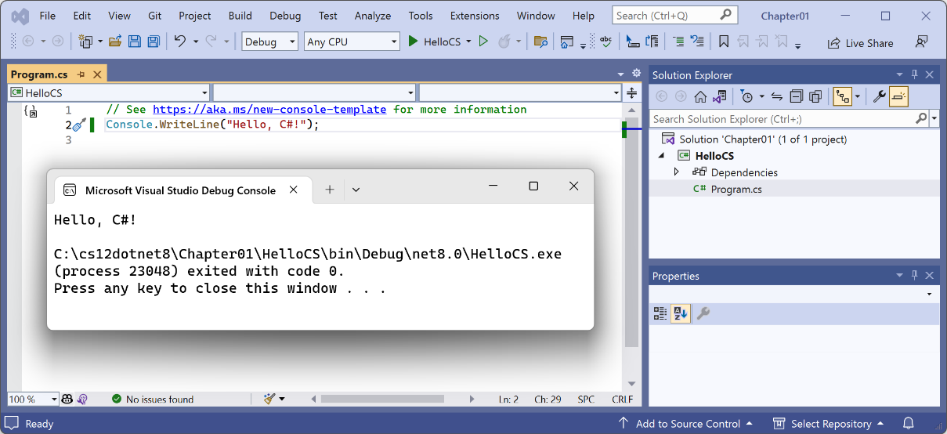Save the current file with the single floppy icon
Screen dimensions: 947x434
coord(135,42)
